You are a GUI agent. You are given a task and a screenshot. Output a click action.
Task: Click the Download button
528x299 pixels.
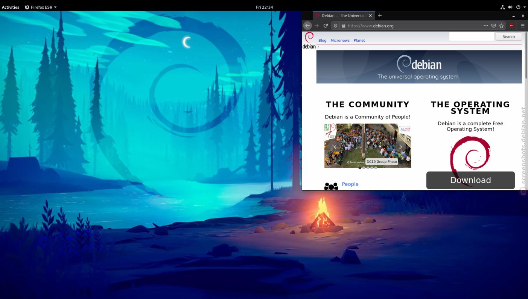(470, 180)
